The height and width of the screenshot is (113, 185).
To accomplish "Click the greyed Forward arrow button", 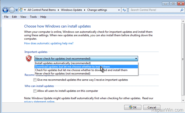I will point(12,10).
